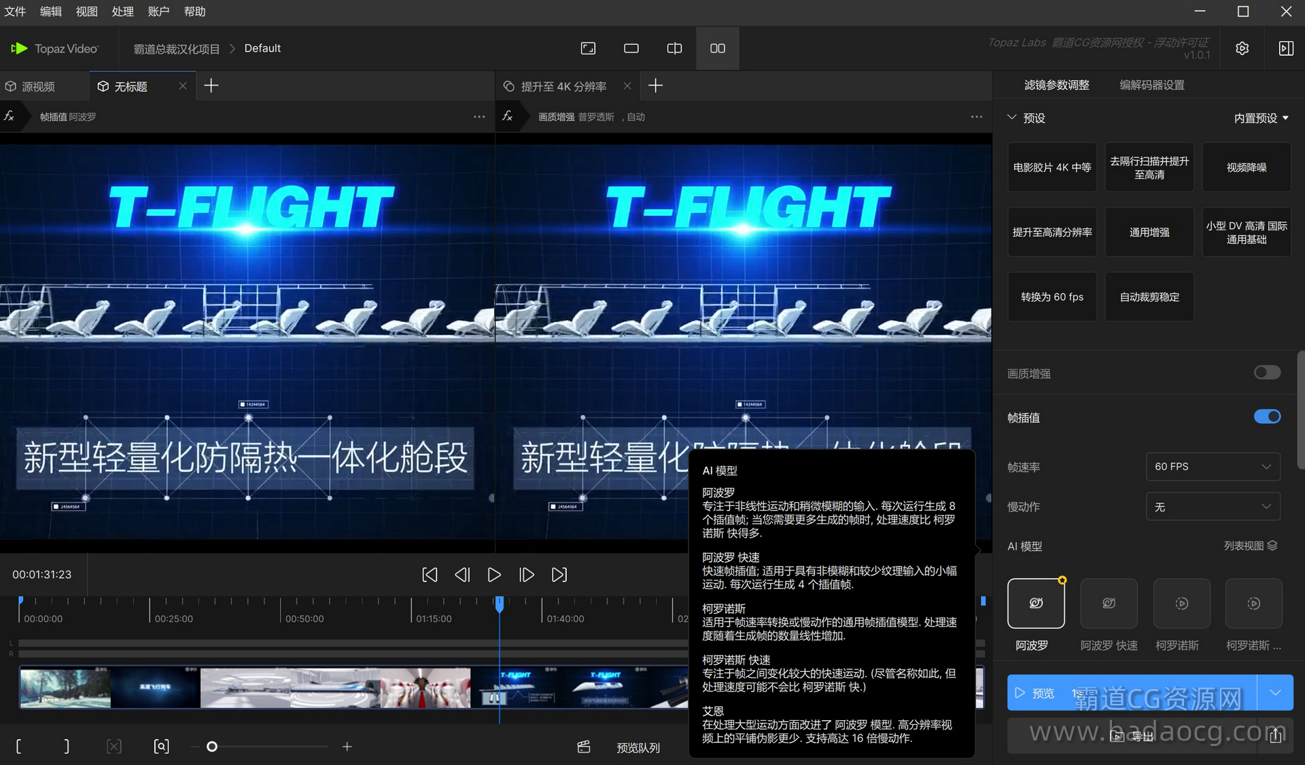Screen dimensions: 1305x765
Task: Jump to the first frame
Action: (430, 575)
